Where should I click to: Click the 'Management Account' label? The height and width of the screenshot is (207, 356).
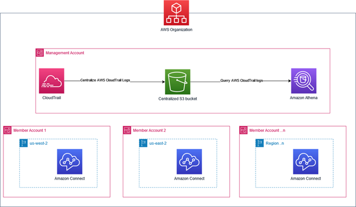65,53
